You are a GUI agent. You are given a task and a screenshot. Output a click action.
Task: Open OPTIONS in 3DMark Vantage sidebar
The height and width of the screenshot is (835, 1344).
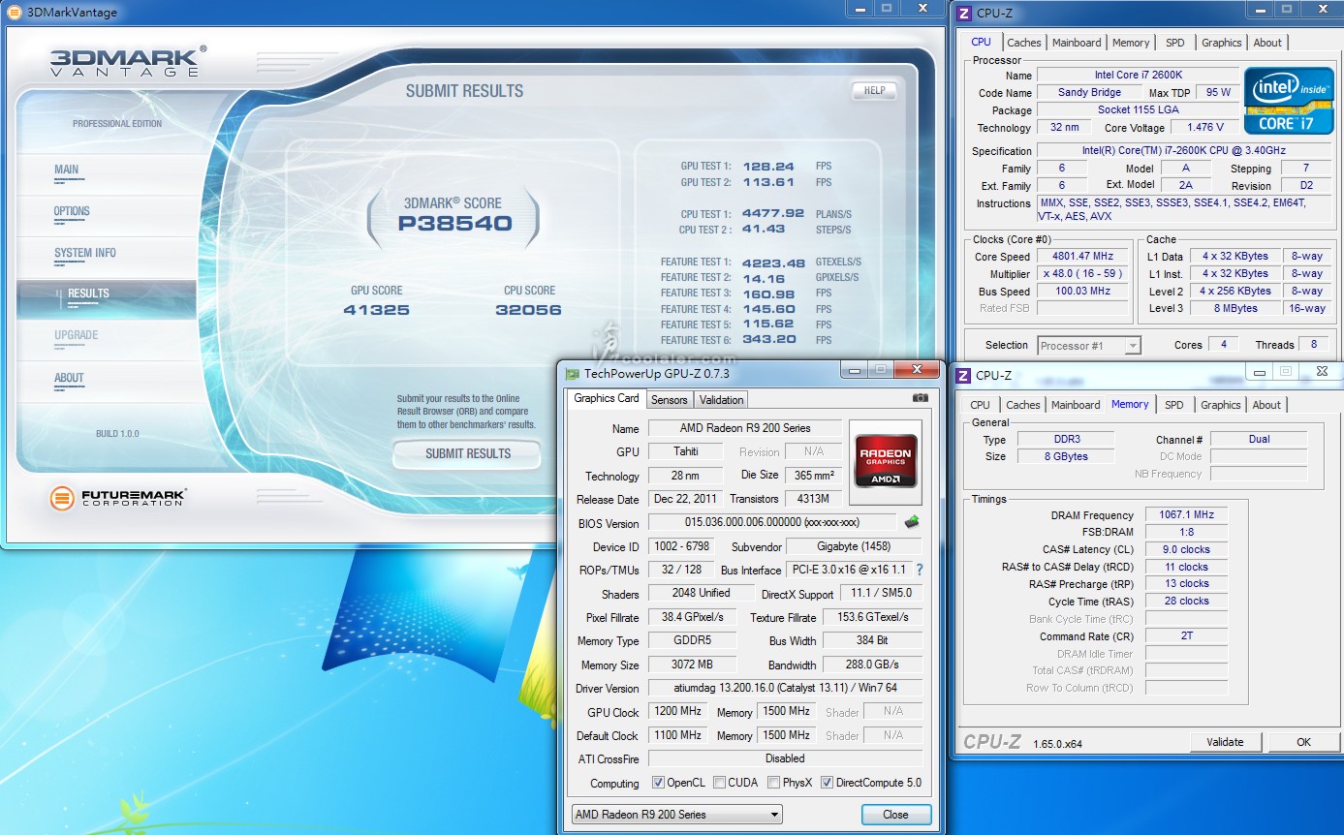click(x=107, y=215)
